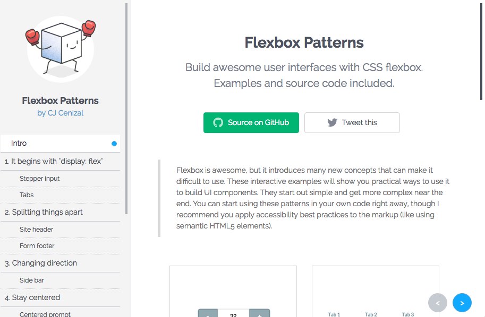485x317 pixels.
Task: Click the blue next arrow
Action: [462, 303]
